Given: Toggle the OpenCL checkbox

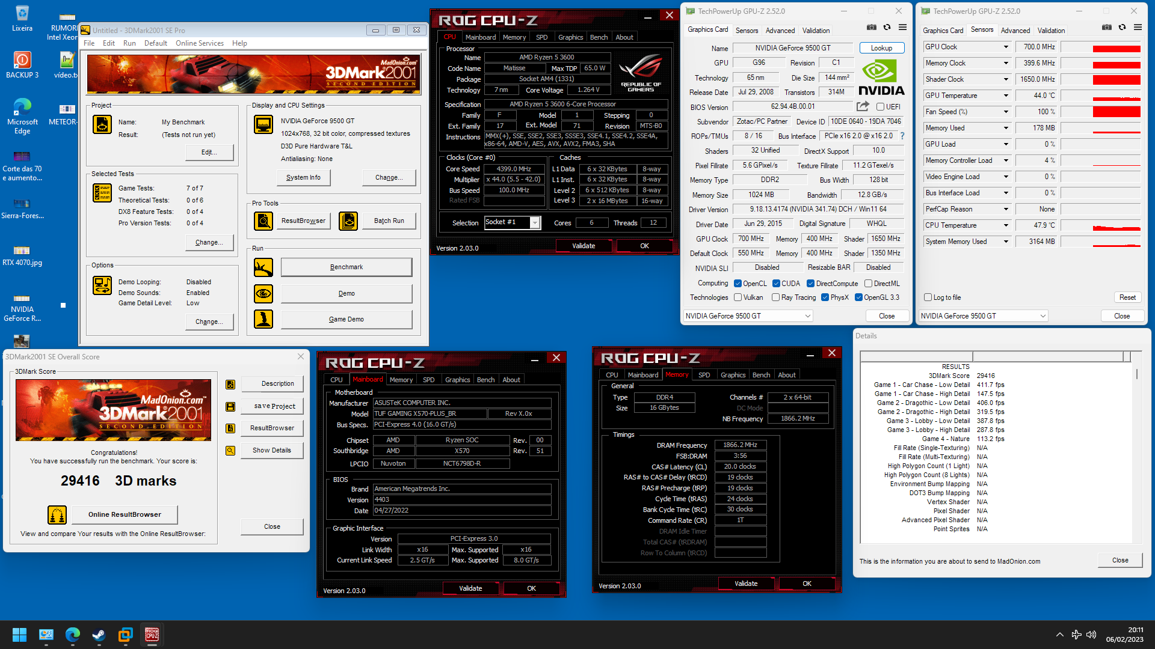Looking at the screenshot, I should pyautogui.click(x=738, y=284).
